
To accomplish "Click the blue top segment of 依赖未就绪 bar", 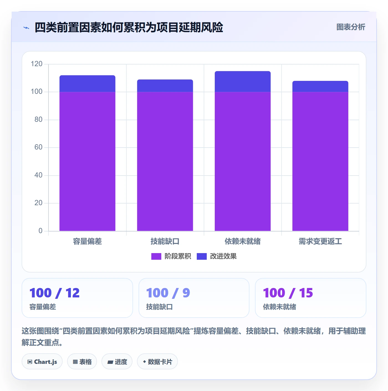I will pos(242,82).
